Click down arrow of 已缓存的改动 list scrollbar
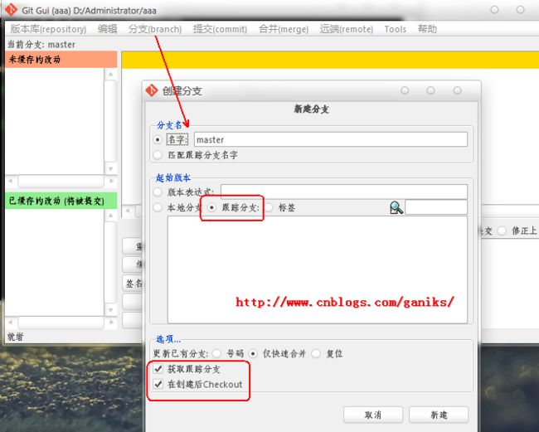The width and height of the screenshot is (539, 432). 110,310
